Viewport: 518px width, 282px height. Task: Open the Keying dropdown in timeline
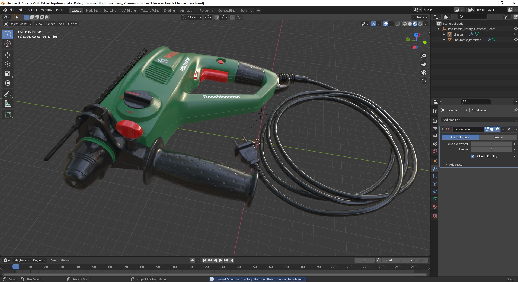click(x=39, y=260)
